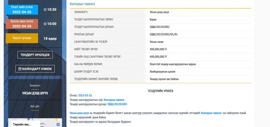Click the calendar icon in КАЛЕНДАРТ НЭМЭХ

pyautogui.click(x=20, y=69)
